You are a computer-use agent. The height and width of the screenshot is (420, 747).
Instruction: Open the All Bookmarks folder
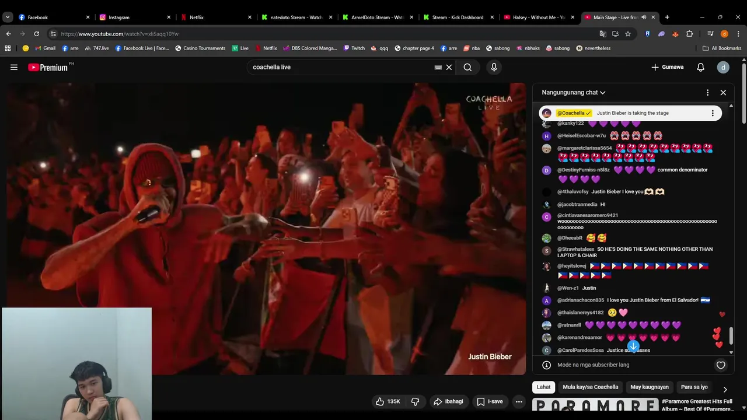pyautogui.click(x=722, y=48)
